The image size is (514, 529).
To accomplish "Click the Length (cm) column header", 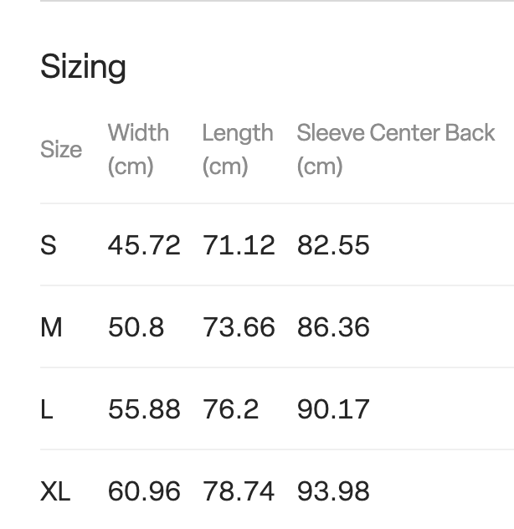I will [x=237, y=149].
